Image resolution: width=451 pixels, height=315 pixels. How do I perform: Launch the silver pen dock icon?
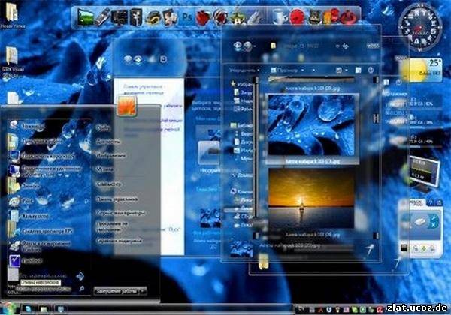pos(255,17)
